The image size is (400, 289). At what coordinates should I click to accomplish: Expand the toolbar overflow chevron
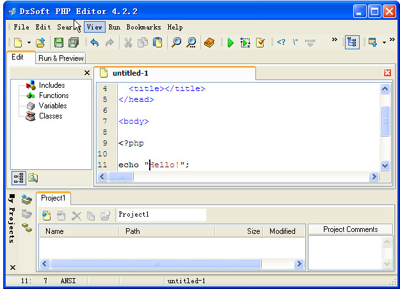tap(334, 40)
